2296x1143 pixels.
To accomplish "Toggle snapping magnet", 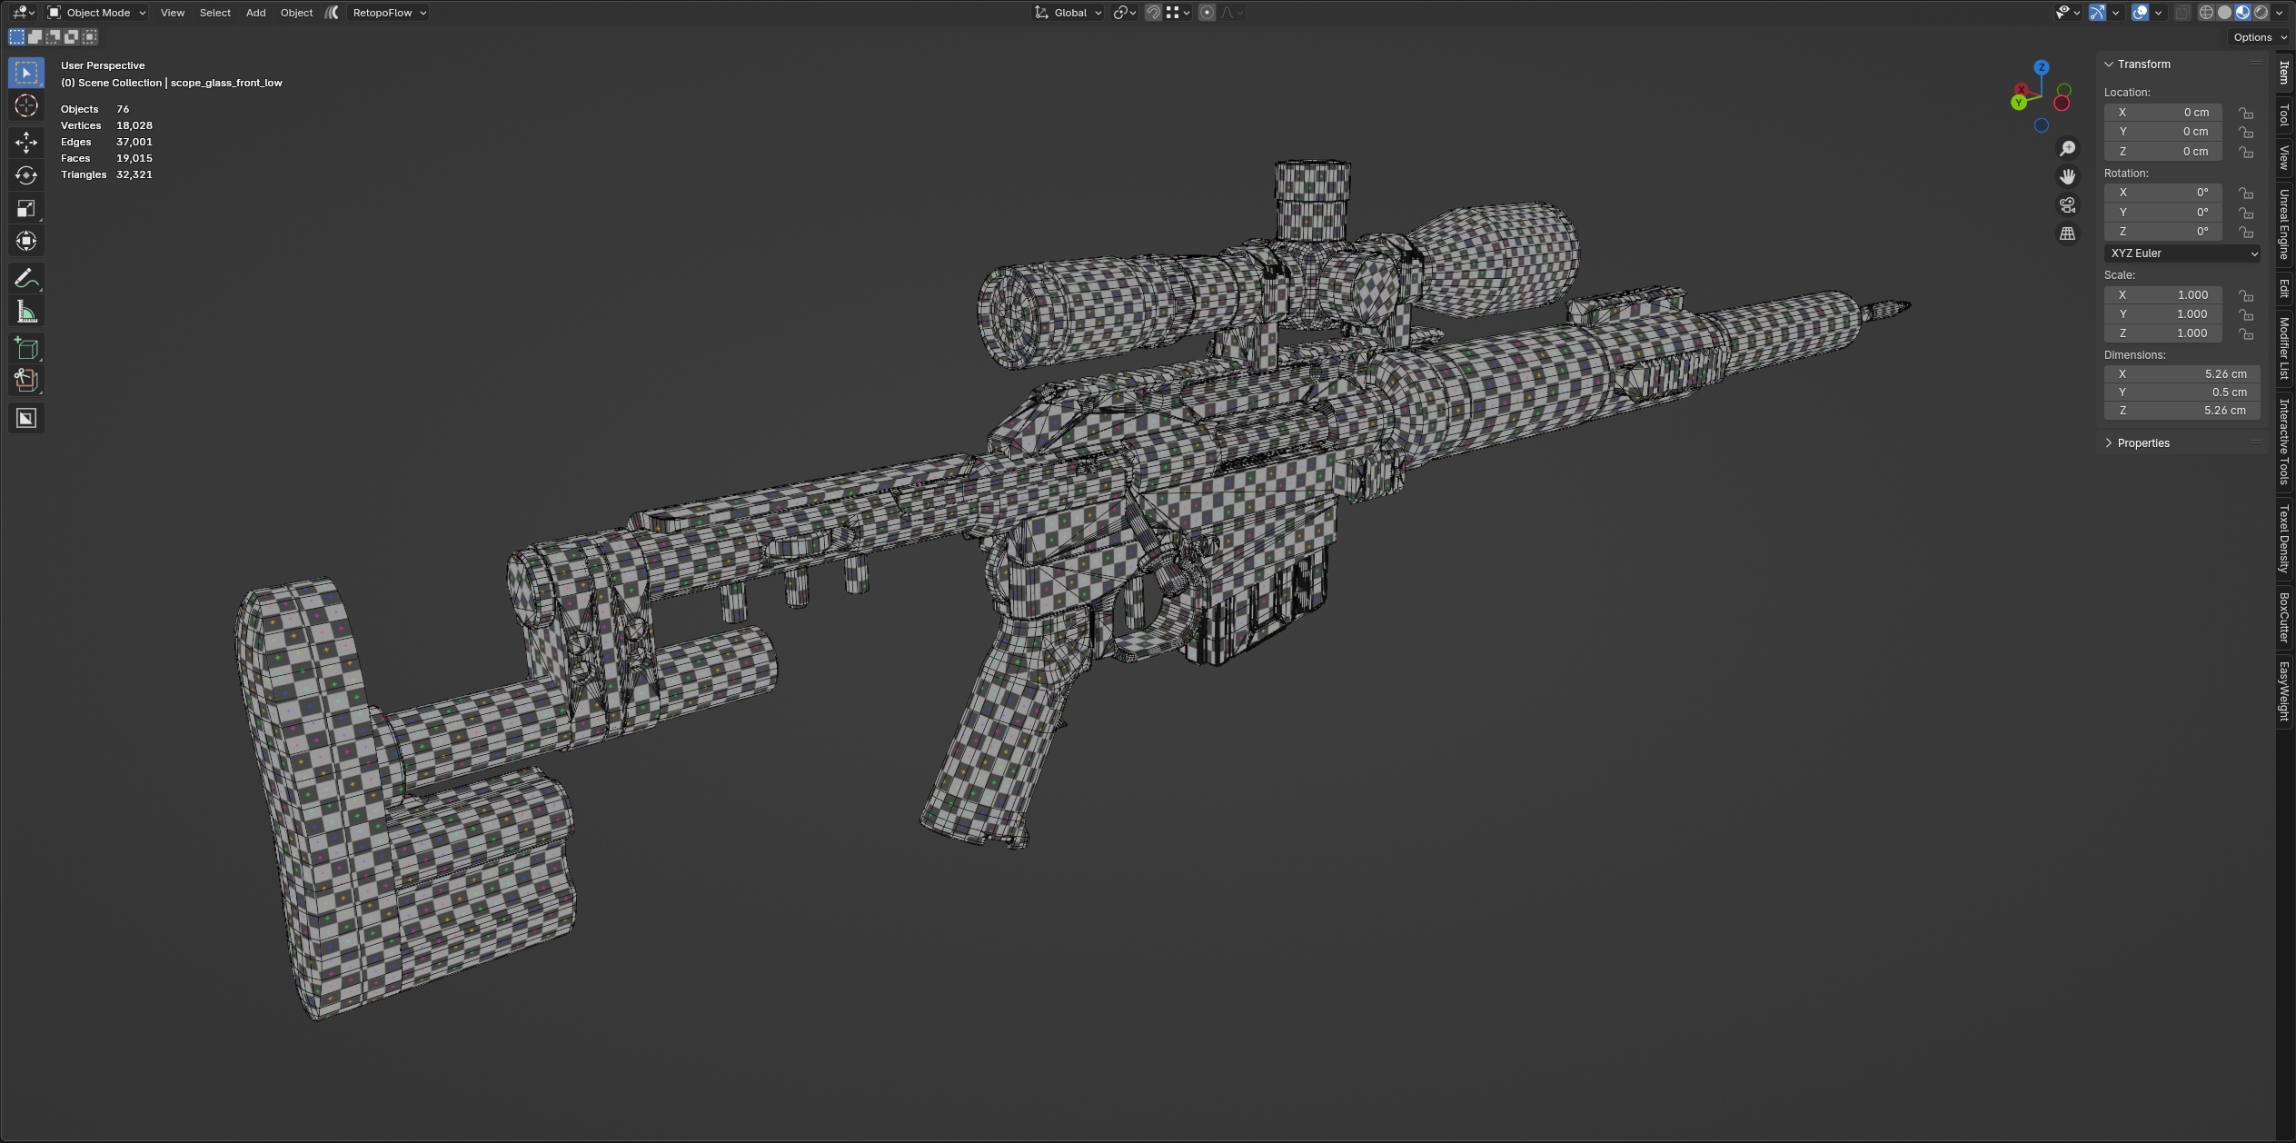I will 1153,13.
